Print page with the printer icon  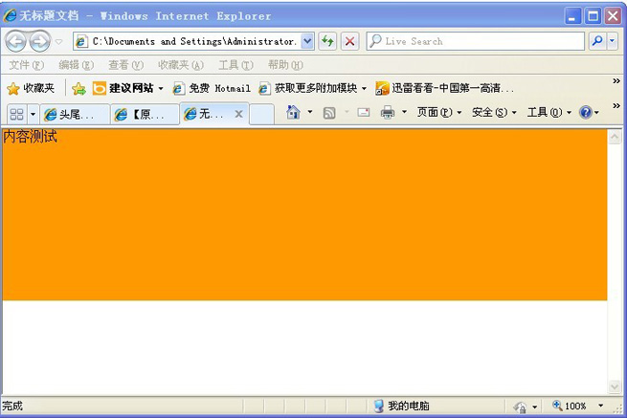tap(387, 112)
